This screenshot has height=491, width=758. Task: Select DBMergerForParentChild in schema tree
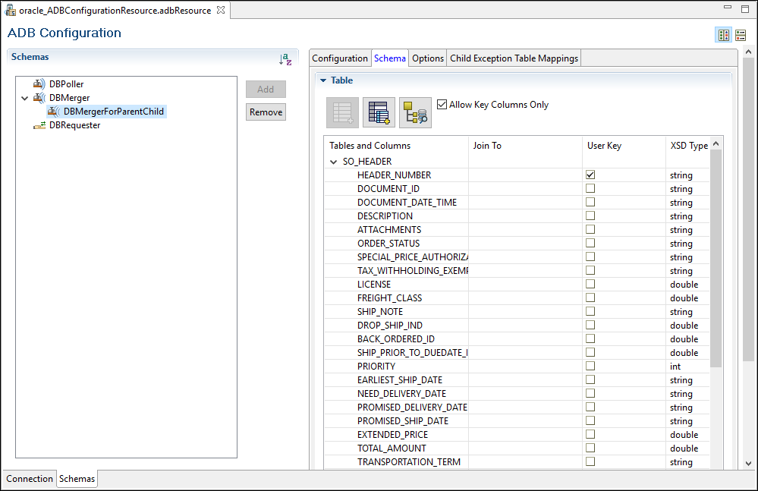click(113, 112)
